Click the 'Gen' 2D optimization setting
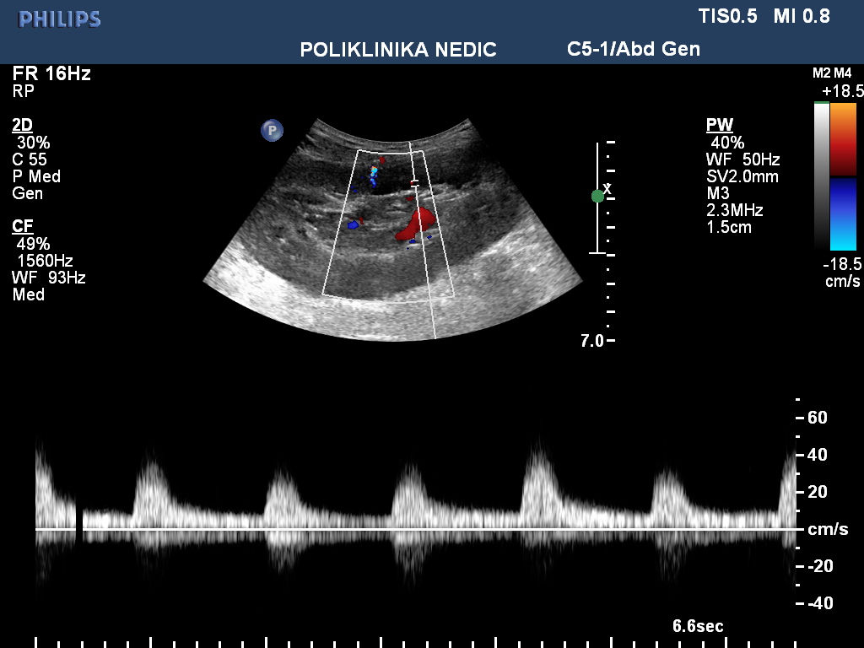This screenshot has height=648, width=864. (27, 193)
